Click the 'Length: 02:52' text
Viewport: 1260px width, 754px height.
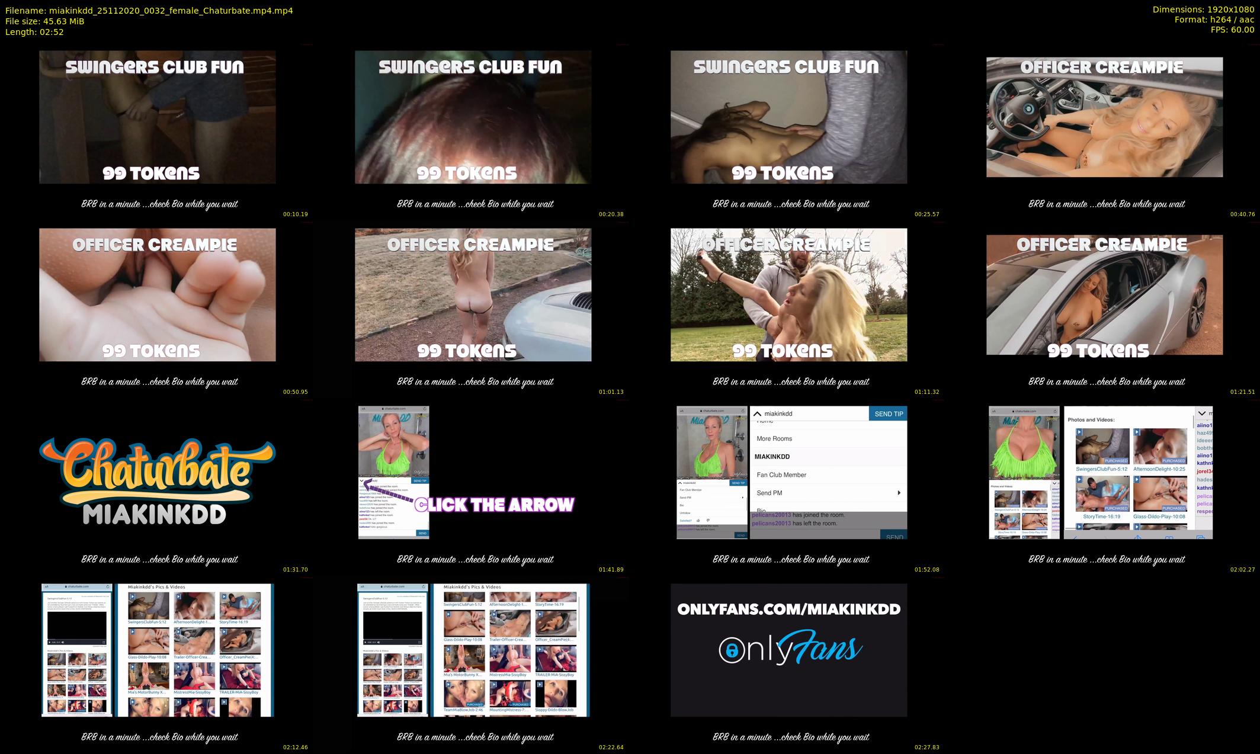(x=34, y=32)
